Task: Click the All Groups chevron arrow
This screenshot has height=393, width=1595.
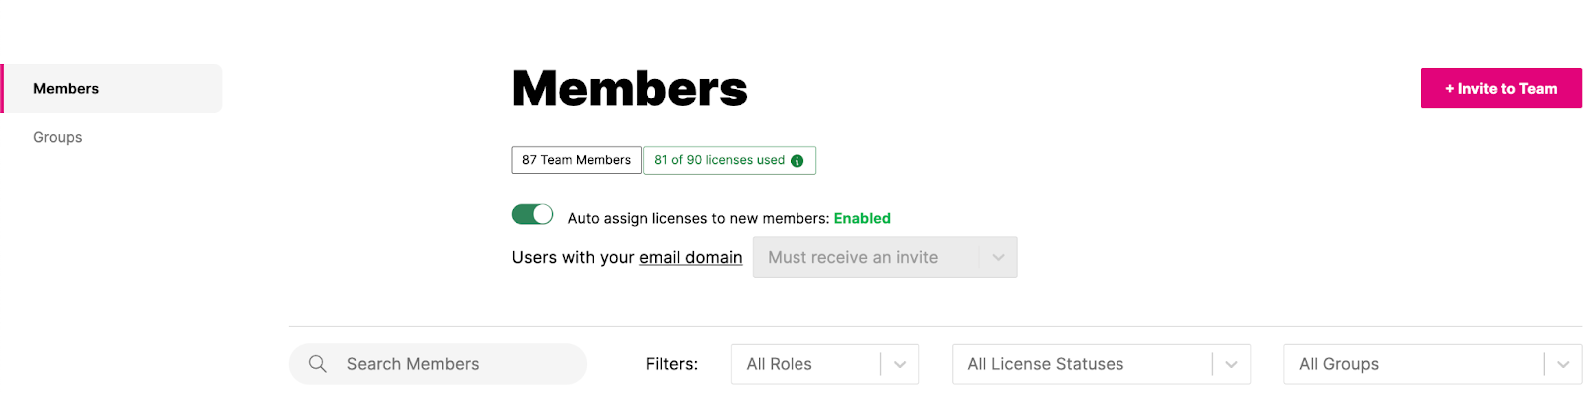Action: point(1563,364)
